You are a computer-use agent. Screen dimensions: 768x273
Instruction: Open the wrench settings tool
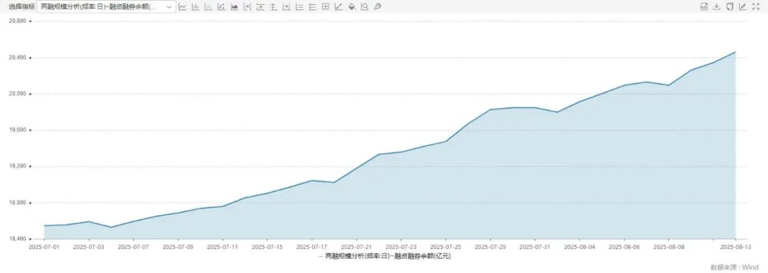[x=378, y=7]
